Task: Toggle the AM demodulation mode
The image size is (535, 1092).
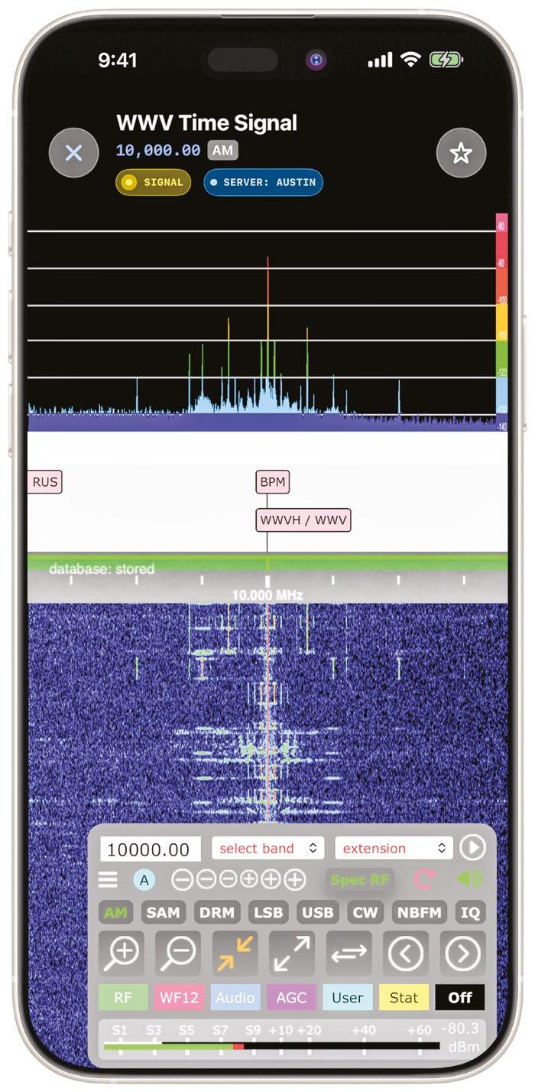Action: coord(116,913)
